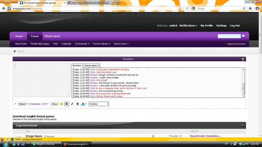
Task: Toggle bold formatting in Shoutbox
Action: 67,104
